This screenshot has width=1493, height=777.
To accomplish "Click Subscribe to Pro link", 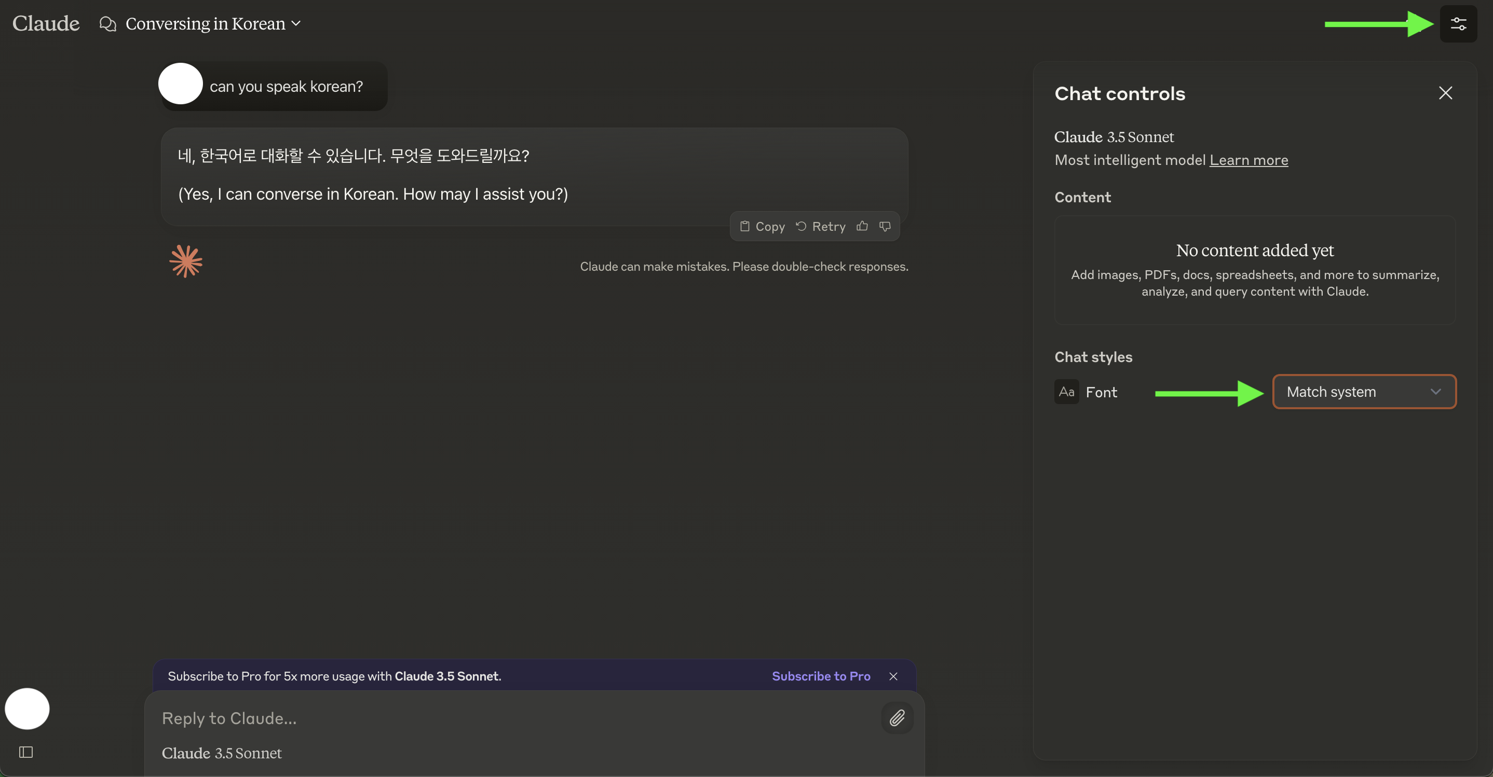I will point(821,676).
